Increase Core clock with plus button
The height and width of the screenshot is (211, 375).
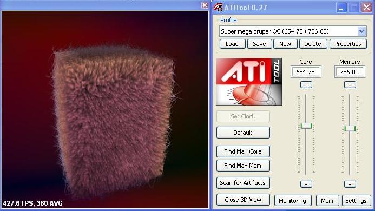[306, 85]
